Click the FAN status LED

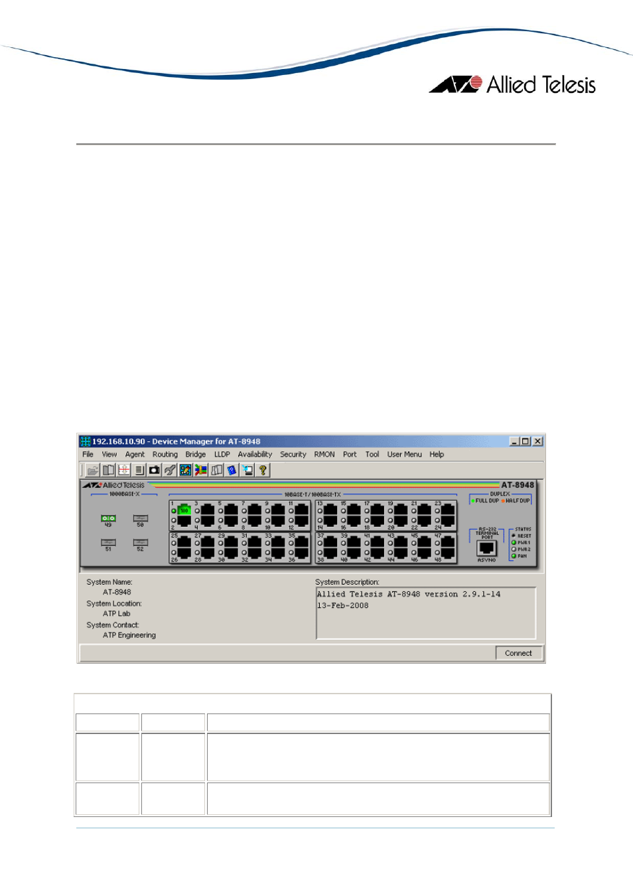[514, 556]
